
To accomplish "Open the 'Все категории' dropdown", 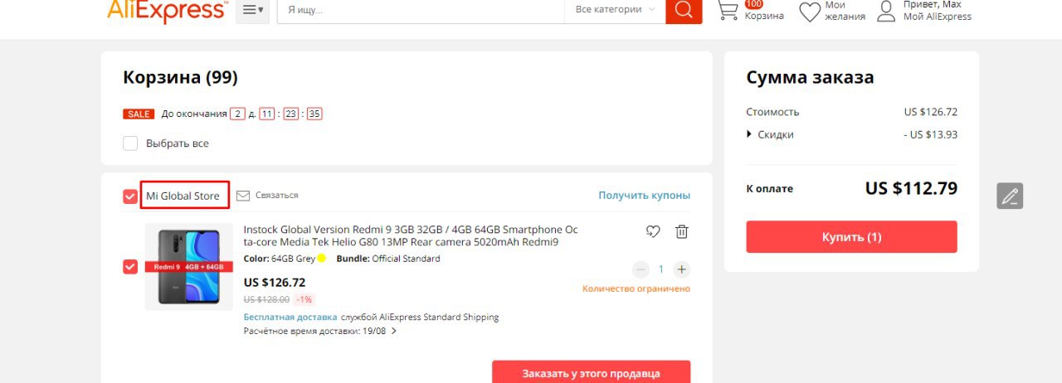I will point(615,9).
